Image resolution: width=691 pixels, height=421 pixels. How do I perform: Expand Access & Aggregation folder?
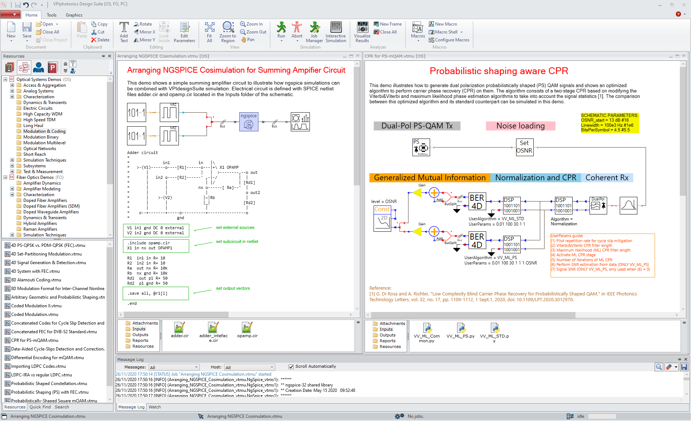(12, 85)
